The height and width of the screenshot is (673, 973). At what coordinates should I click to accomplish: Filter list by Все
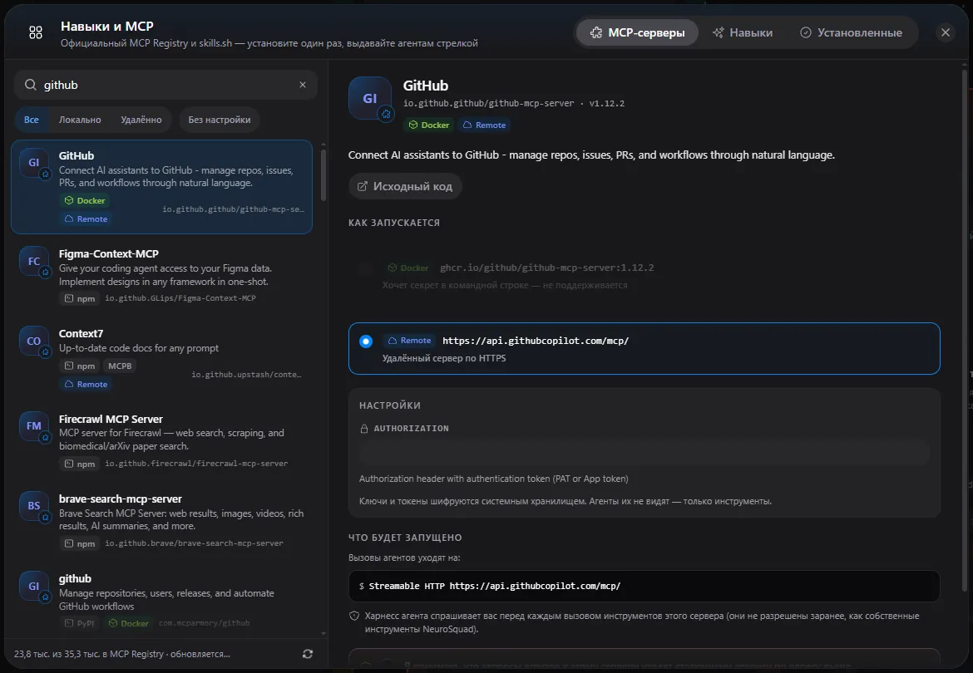coord(32,120)
